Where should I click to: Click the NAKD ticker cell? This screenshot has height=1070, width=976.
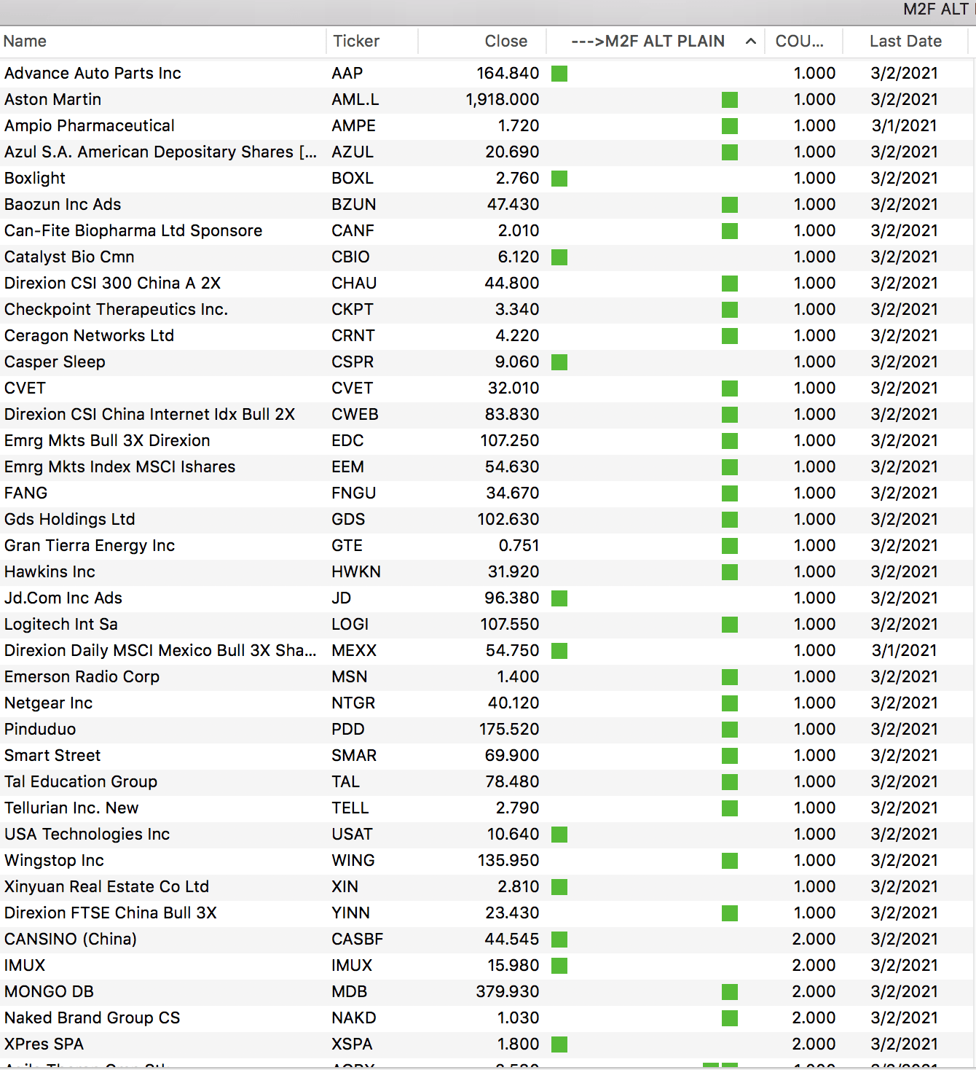tap(354, 1018)
